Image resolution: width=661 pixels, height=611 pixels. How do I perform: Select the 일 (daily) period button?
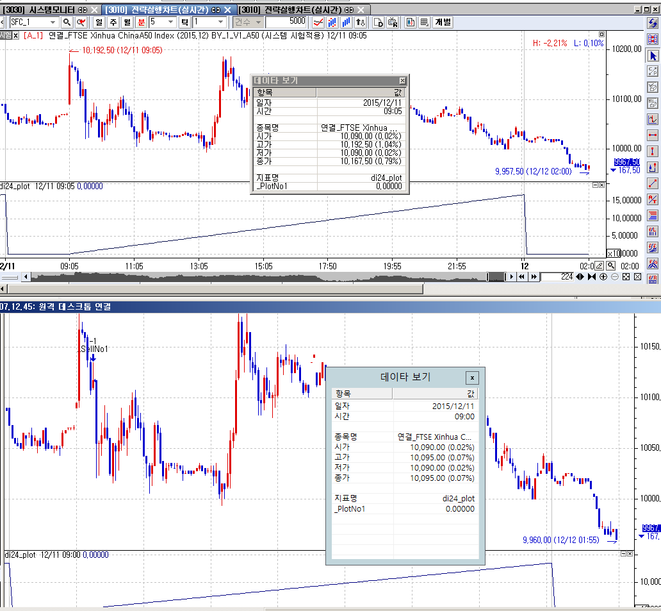pyautogui.click(x=99, y=22)
